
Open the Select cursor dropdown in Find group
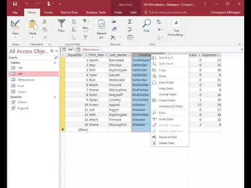pyautogui.click(x=160, y=37)
